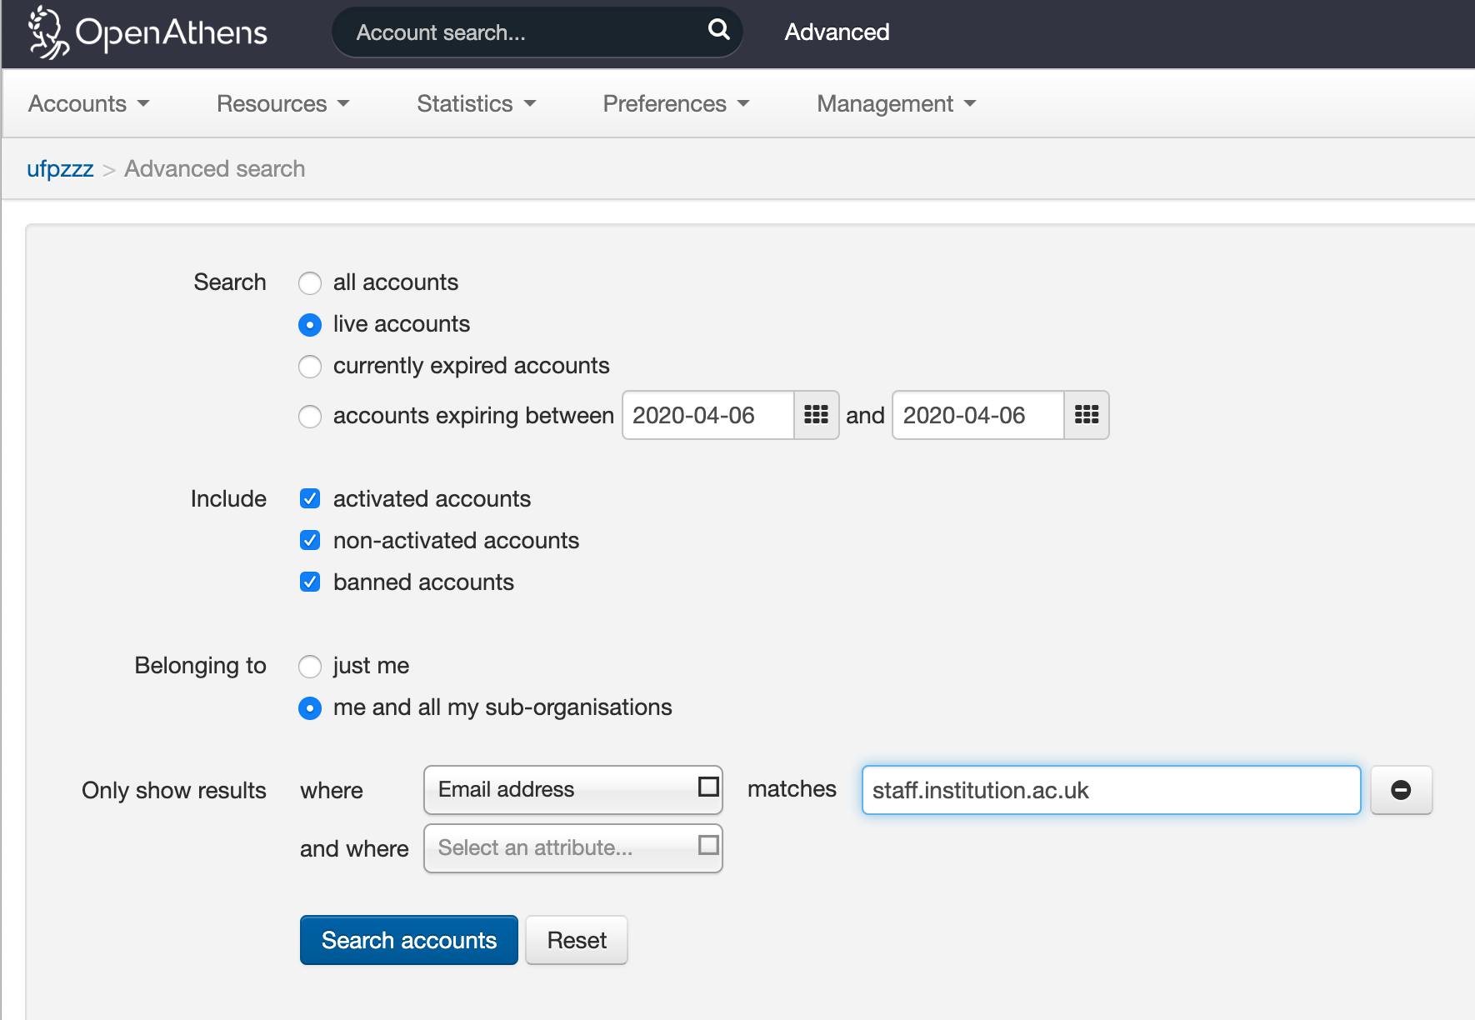The width and height of the screenshot is (1475, 1020).
Task: Open calendar picker for first expiry date
Action: [x=816, y=415]
